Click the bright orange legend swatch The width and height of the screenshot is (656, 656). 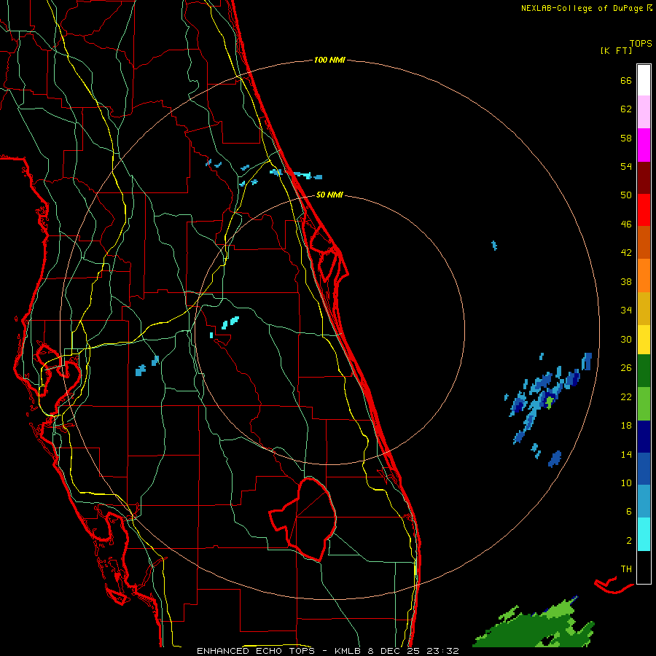point(644,276)
